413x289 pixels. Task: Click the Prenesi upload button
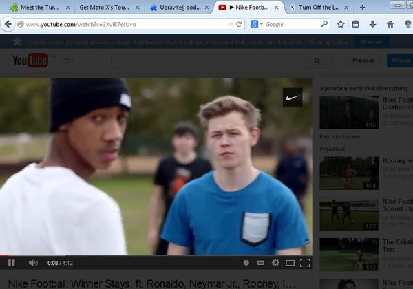(x=363, y=61)
